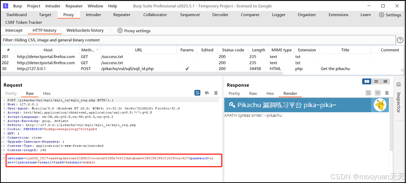Open the Organizer tab

pos(307,15)
